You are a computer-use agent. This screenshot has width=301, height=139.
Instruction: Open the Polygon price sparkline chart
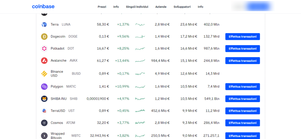(140, 87)
